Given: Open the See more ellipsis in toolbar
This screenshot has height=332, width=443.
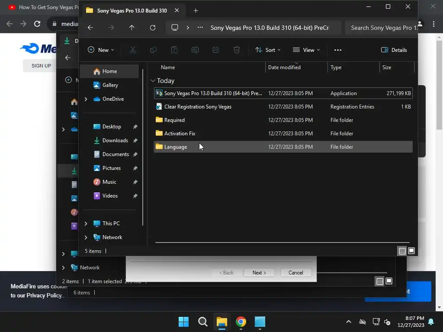Looking at the screenshot, I should [x=337, y=50].
